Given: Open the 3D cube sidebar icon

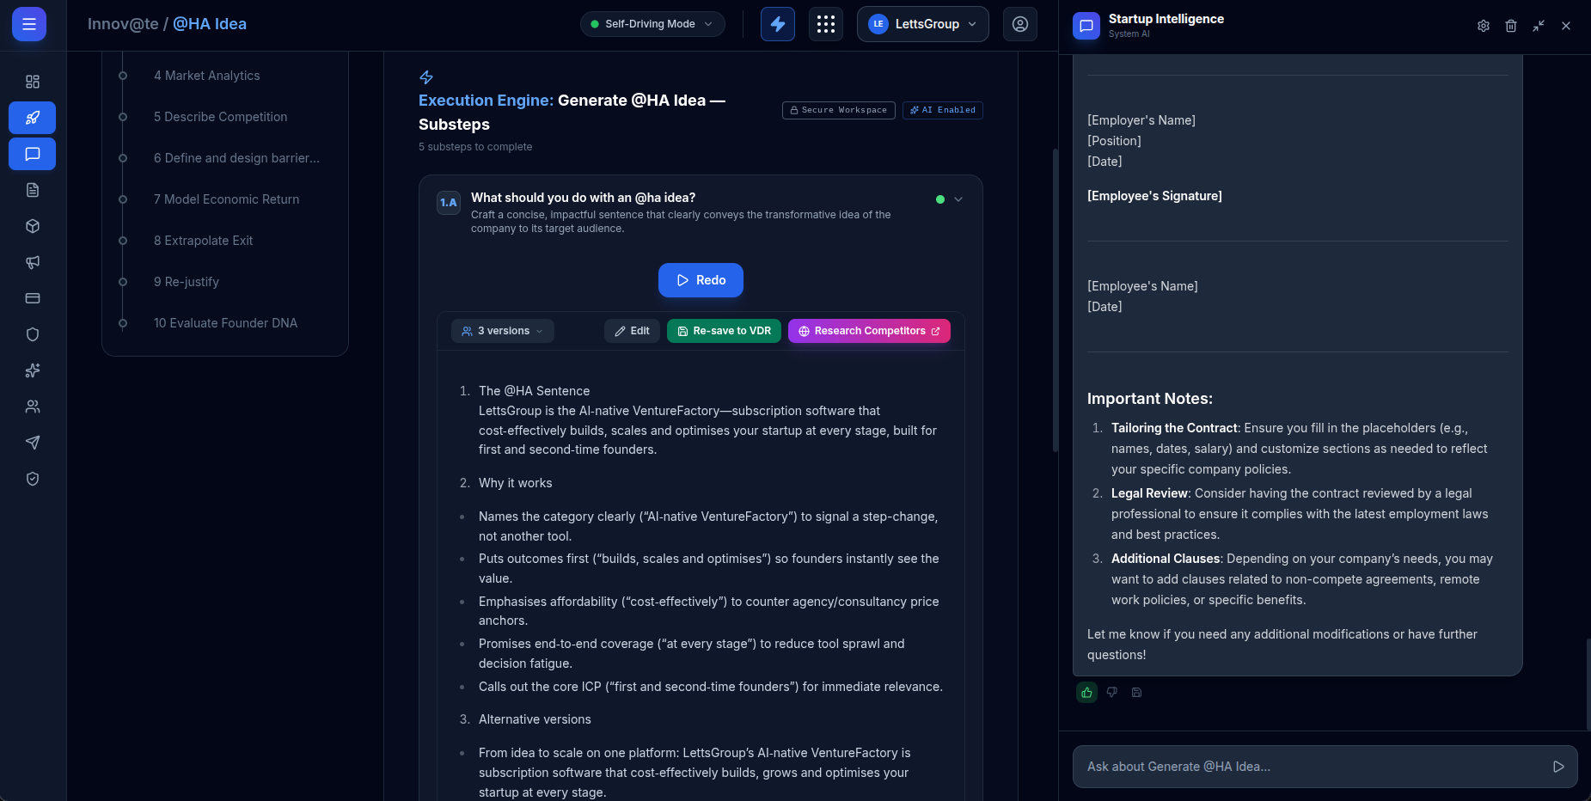Looking at the screenshot, I should (33, 226).
